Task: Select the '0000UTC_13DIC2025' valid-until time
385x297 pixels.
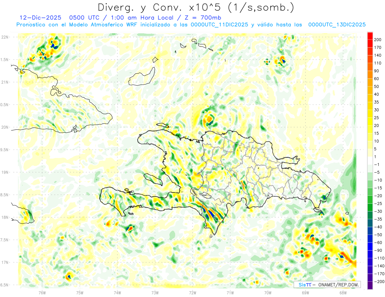Action: tap(337, 25)
